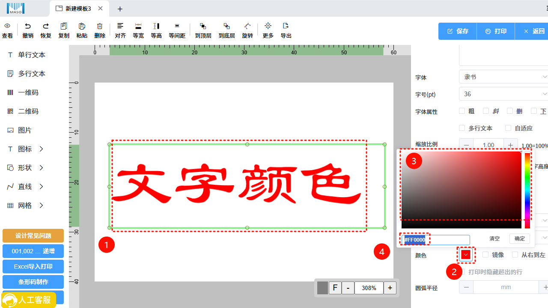This screenshot has height=308, width=548.
Task: Click the 001,002 … 递增 button
Action: pos(33,251)
